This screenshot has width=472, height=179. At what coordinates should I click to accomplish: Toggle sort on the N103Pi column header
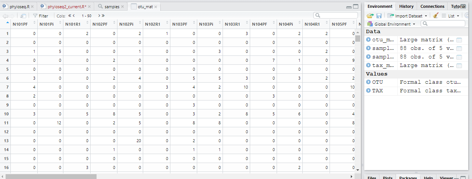point(206,24)
